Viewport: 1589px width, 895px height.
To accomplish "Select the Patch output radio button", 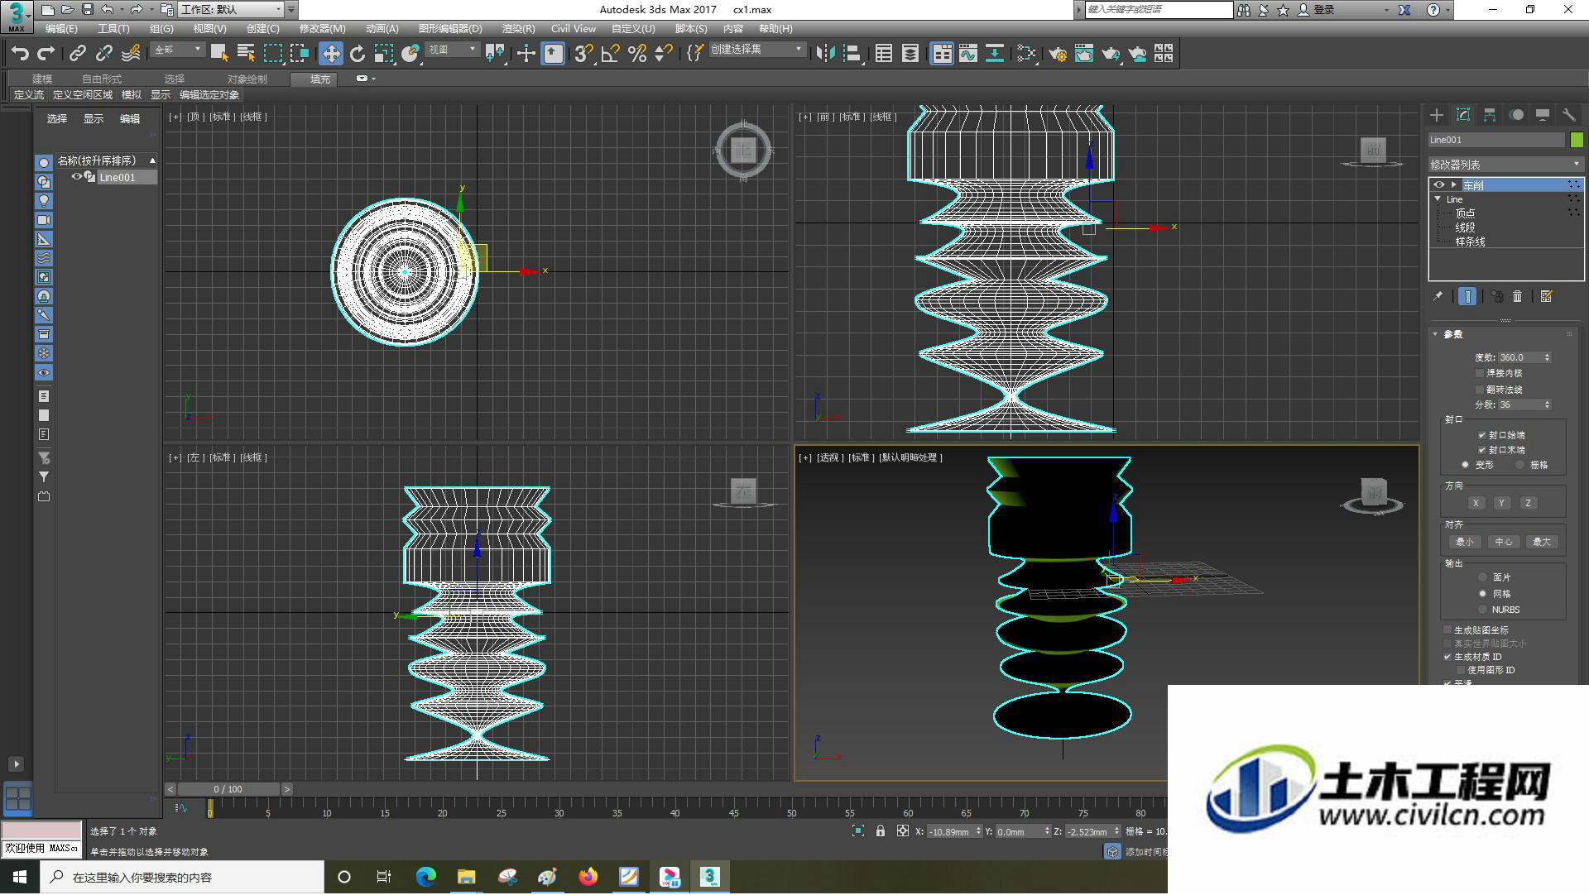I will click(1483, 577).
